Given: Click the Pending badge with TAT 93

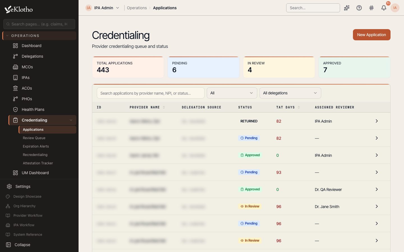Looking at the screenshot, I should pos(249,172).
